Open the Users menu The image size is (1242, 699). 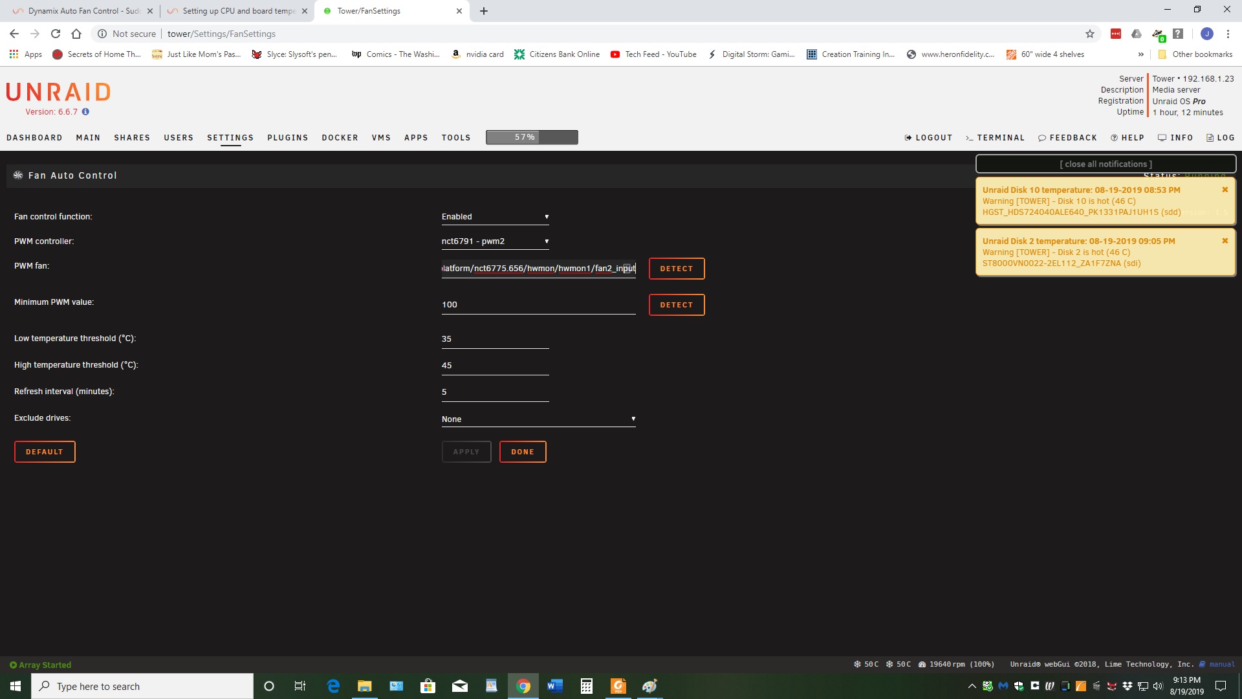(179, 138)
